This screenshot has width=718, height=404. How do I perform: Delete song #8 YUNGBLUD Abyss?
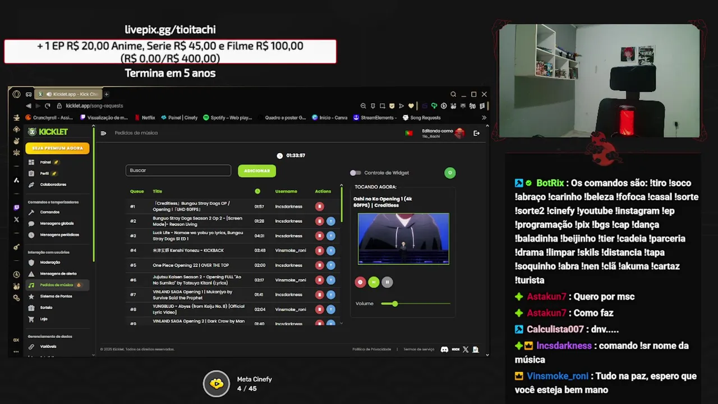click(319, 309)
